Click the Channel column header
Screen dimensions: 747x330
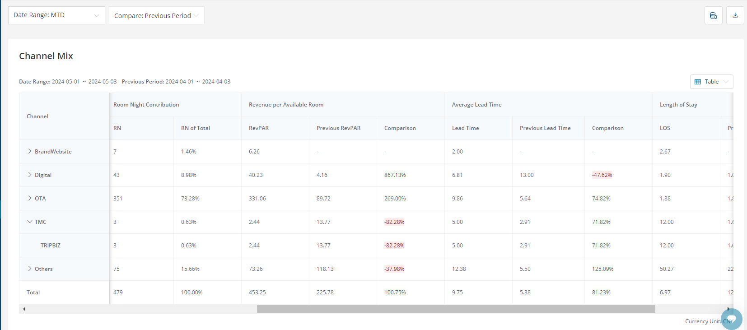tap(37, 116)
